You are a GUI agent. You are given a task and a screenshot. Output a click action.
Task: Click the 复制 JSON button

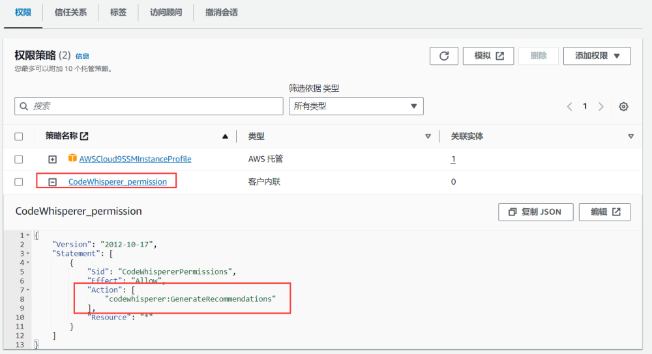(535, 212)
